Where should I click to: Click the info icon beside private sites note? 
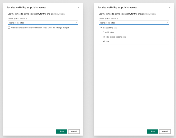click(9, 28)
